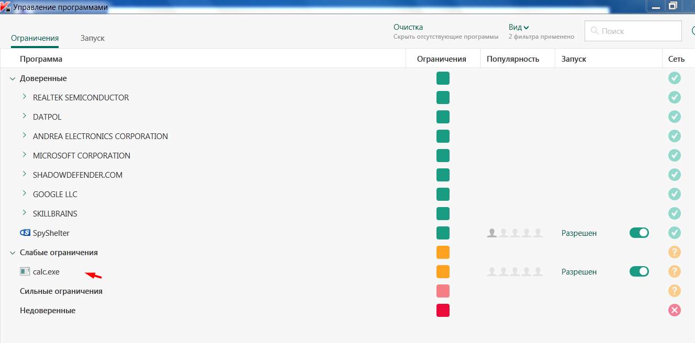Sort by the Сеть column header
The width and height of the screenshot is (695, 343).
(x=676, y=59)
